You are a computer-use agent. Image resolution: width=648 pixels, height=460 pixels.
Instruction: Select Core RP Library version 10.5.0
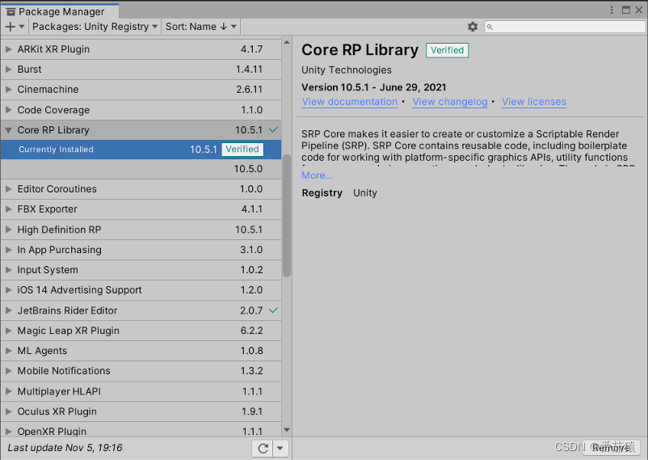pyautogui.click(x=141, y=169)
